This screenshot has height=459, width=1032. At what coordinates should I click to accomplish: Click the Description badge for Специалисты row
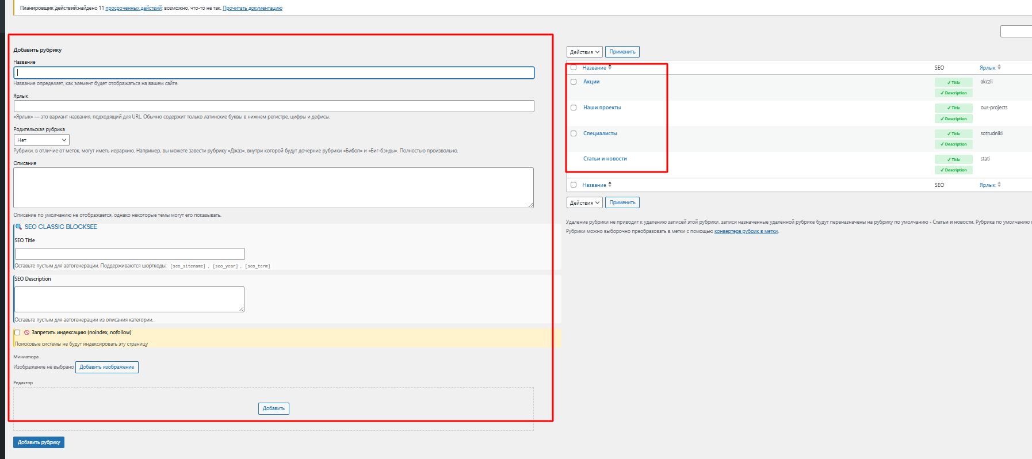pyautogui.click(x=953, y=144)
